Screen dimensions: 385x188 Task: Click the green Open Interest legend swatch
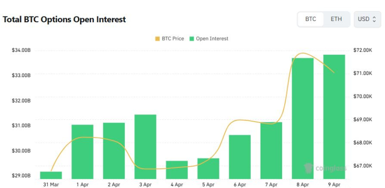192,39
